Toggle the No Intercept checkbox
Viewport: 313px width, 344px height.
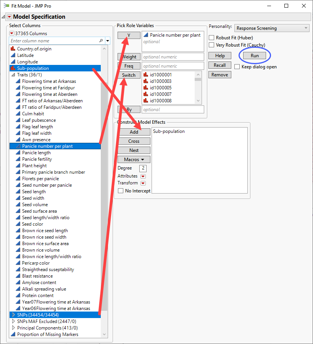[x=120, y=191]
